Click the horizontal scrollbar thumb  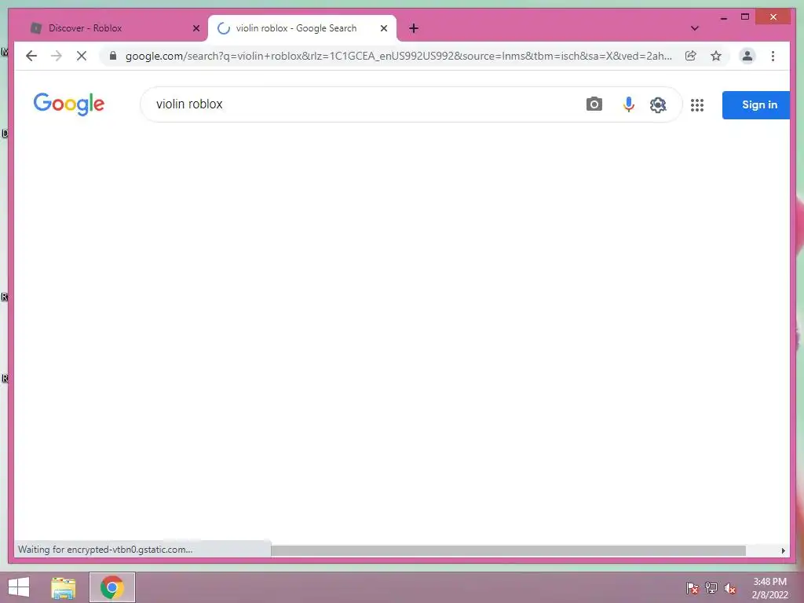point(508,550)
